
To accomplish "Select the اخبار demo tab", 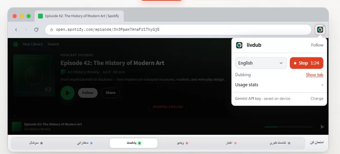I will point(231,143).
